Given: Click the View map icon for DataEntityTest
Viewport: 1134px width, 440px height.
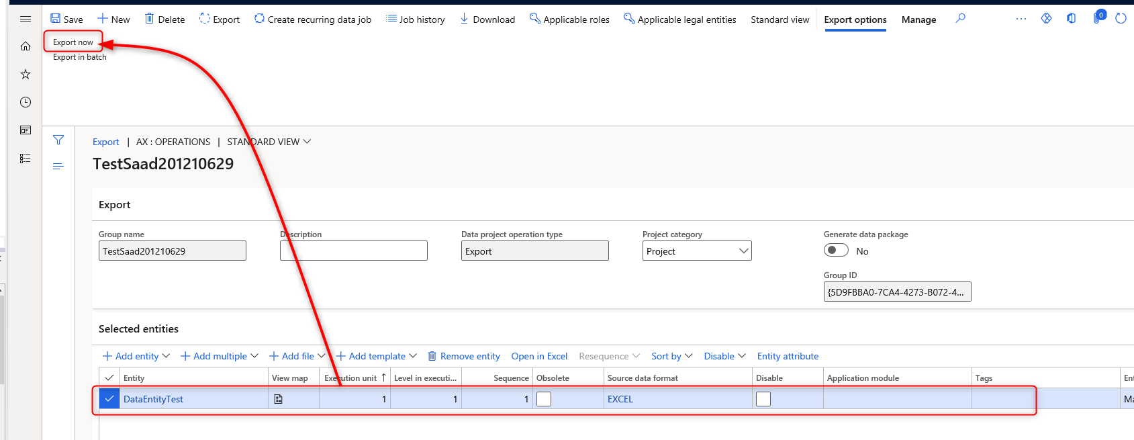Looking at the screenshot, I should click(x=279, y=399).
